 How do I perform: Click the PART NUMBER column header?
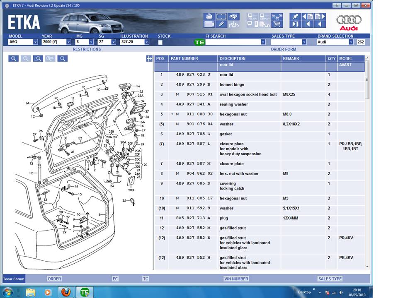tap(193, 58)
